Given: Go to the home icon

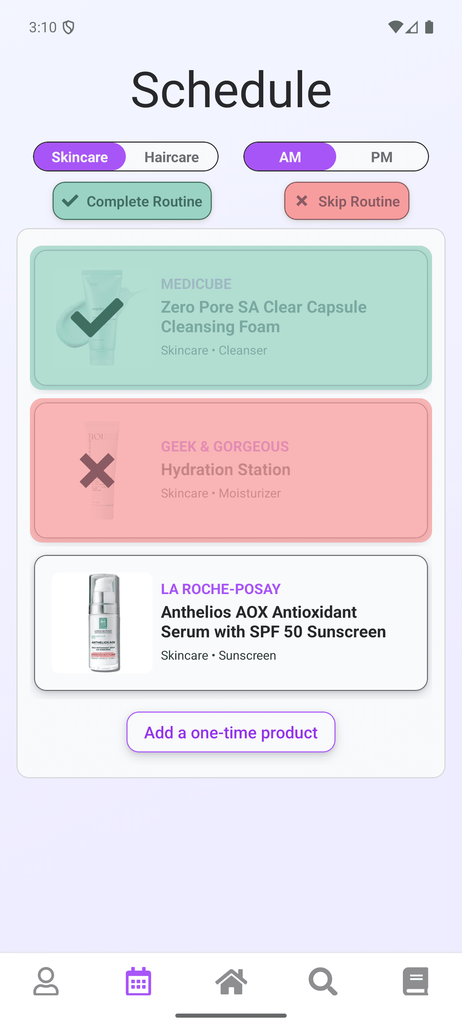Looking at the screenshot, I should [x=231, y=981].
